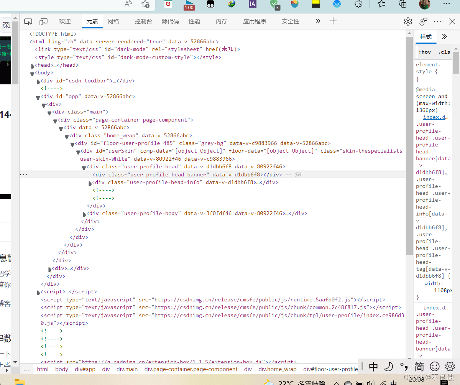Screen dimensions: 460x385
Task: Expand the user-profile-head-info div node
Action: (x=90, y=183)
